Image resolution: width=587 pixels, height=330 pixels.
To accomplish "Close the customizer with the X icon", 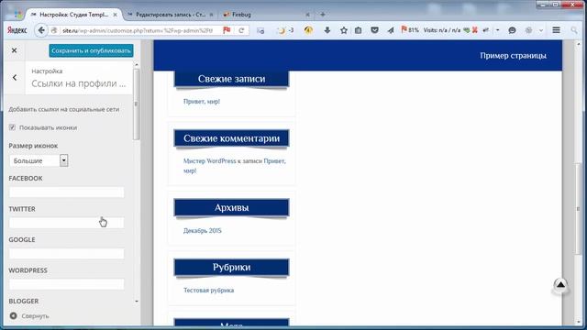I will pyautogui.click(x=15, y=50).
